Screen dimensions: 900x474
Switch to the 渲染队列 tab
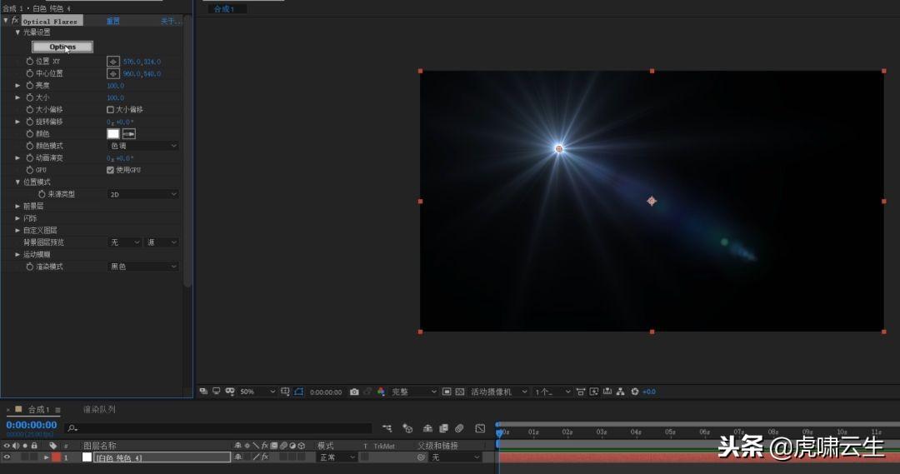(99, 410)
